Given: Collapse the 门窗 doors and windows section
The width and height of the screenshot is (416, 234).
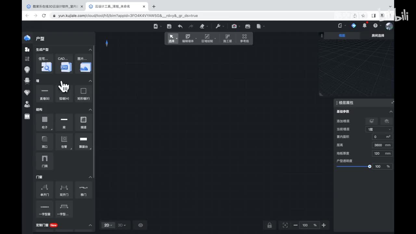Looking at the screenshot, I should [x=90, y=177].
